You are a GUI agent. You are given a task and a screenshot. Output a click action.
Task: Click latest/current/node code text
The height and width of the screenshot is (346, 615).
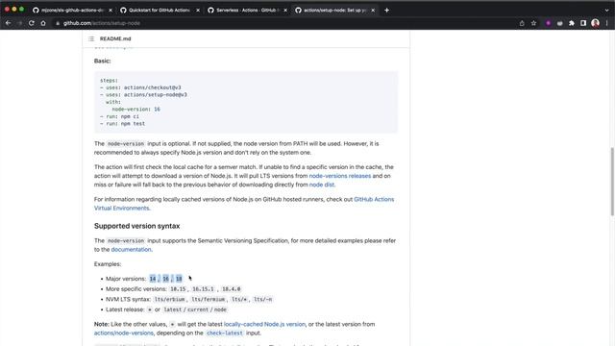195,309
